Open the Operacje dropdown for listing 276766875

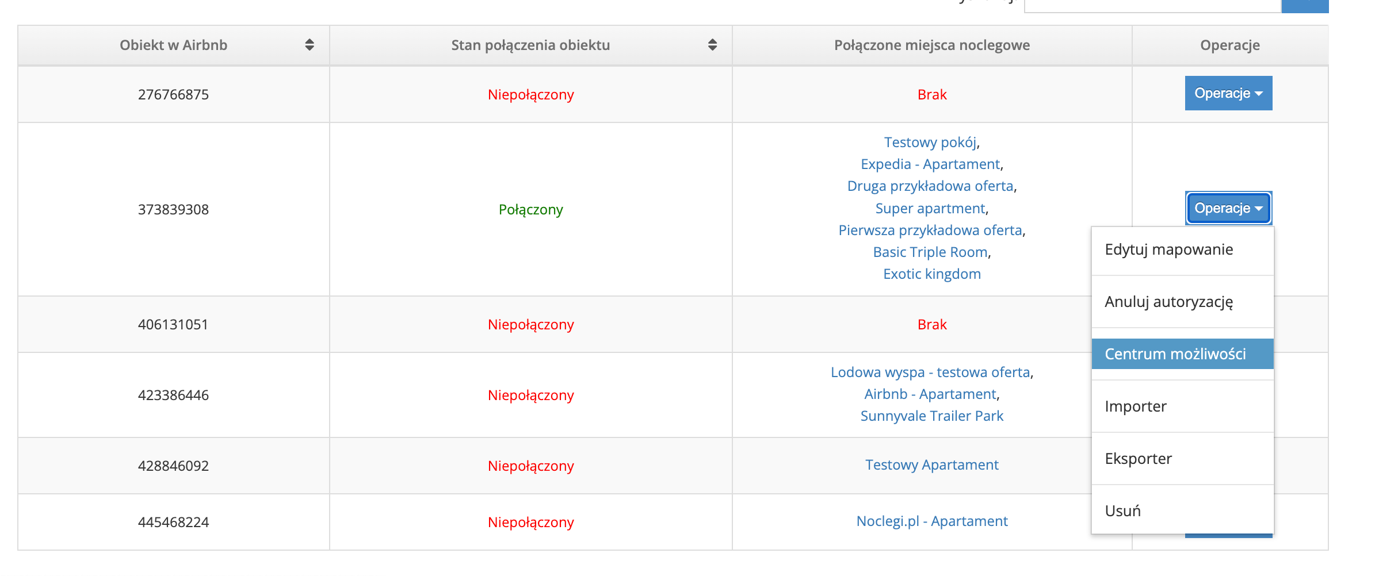click(1228, 93)
